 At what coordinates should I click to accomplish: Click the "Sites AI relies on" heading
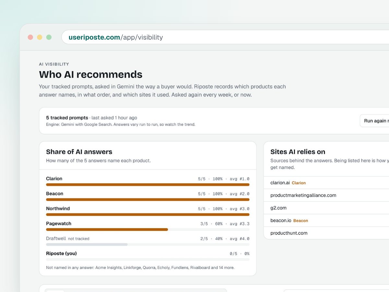(x=298, y=152)
